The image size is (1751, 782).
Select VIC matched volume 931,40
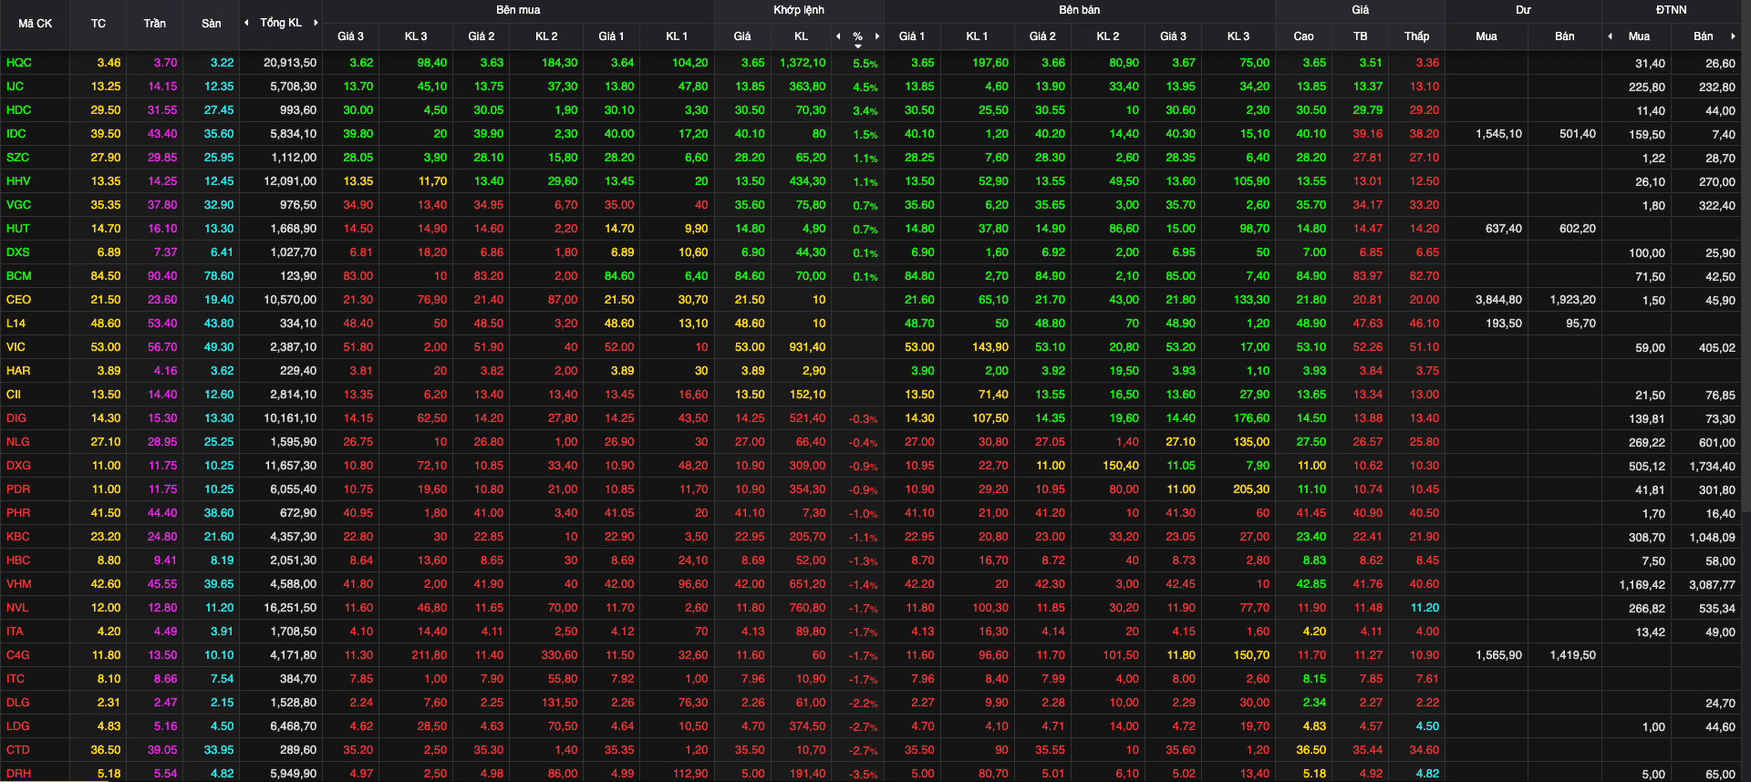(x=808, y=347)
